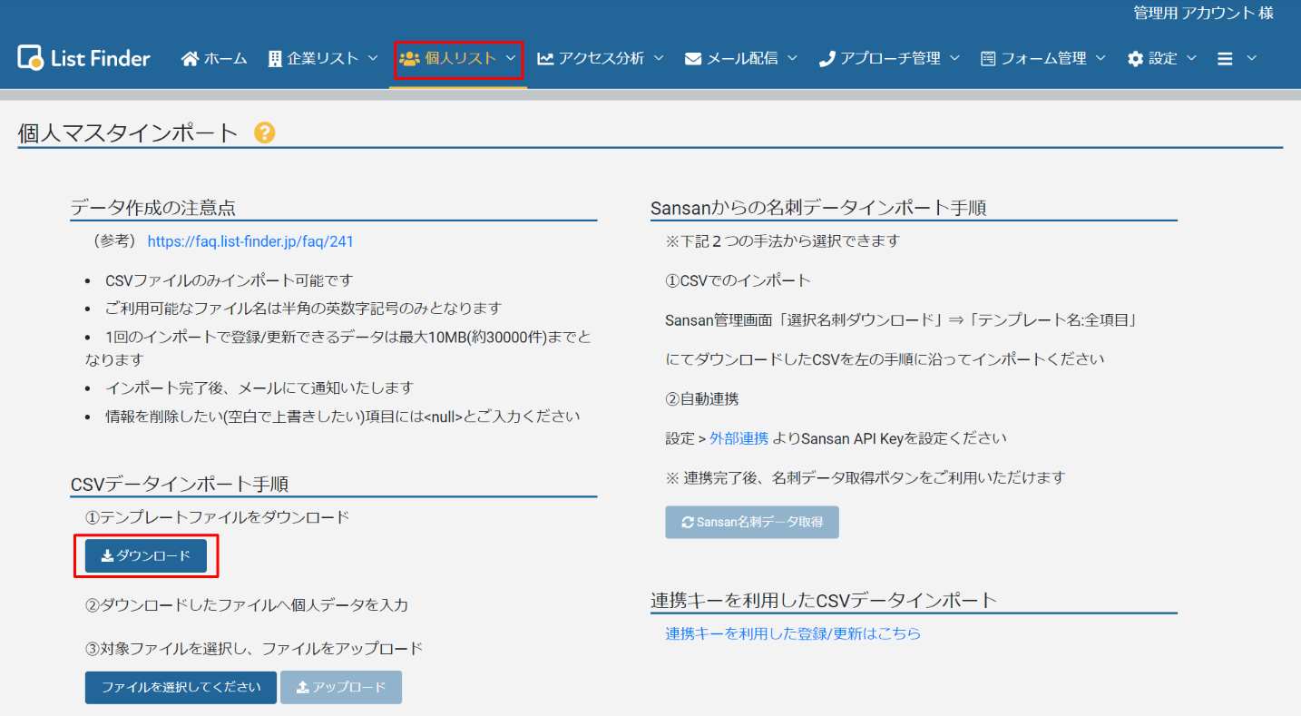The width and height of the screenshot is (1301, 716).
Task: Click the building icon for 企業リスト
Action: pos(275,59)
